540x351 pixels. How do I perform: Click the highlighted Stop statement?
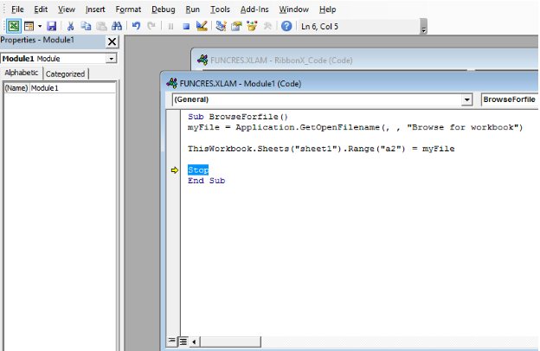point(198,170)
